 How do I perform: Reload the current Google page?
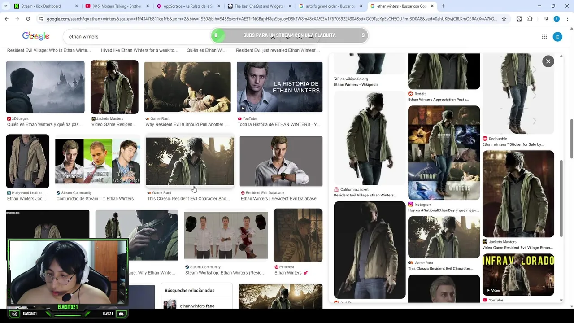click(x=28, y=19)
